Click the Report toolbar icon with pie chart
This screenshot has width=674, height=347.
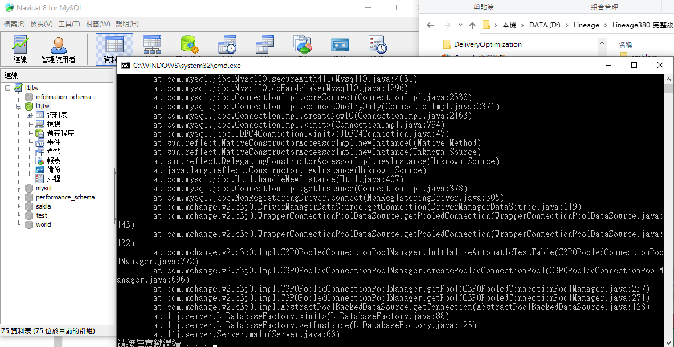coord(302,44)
